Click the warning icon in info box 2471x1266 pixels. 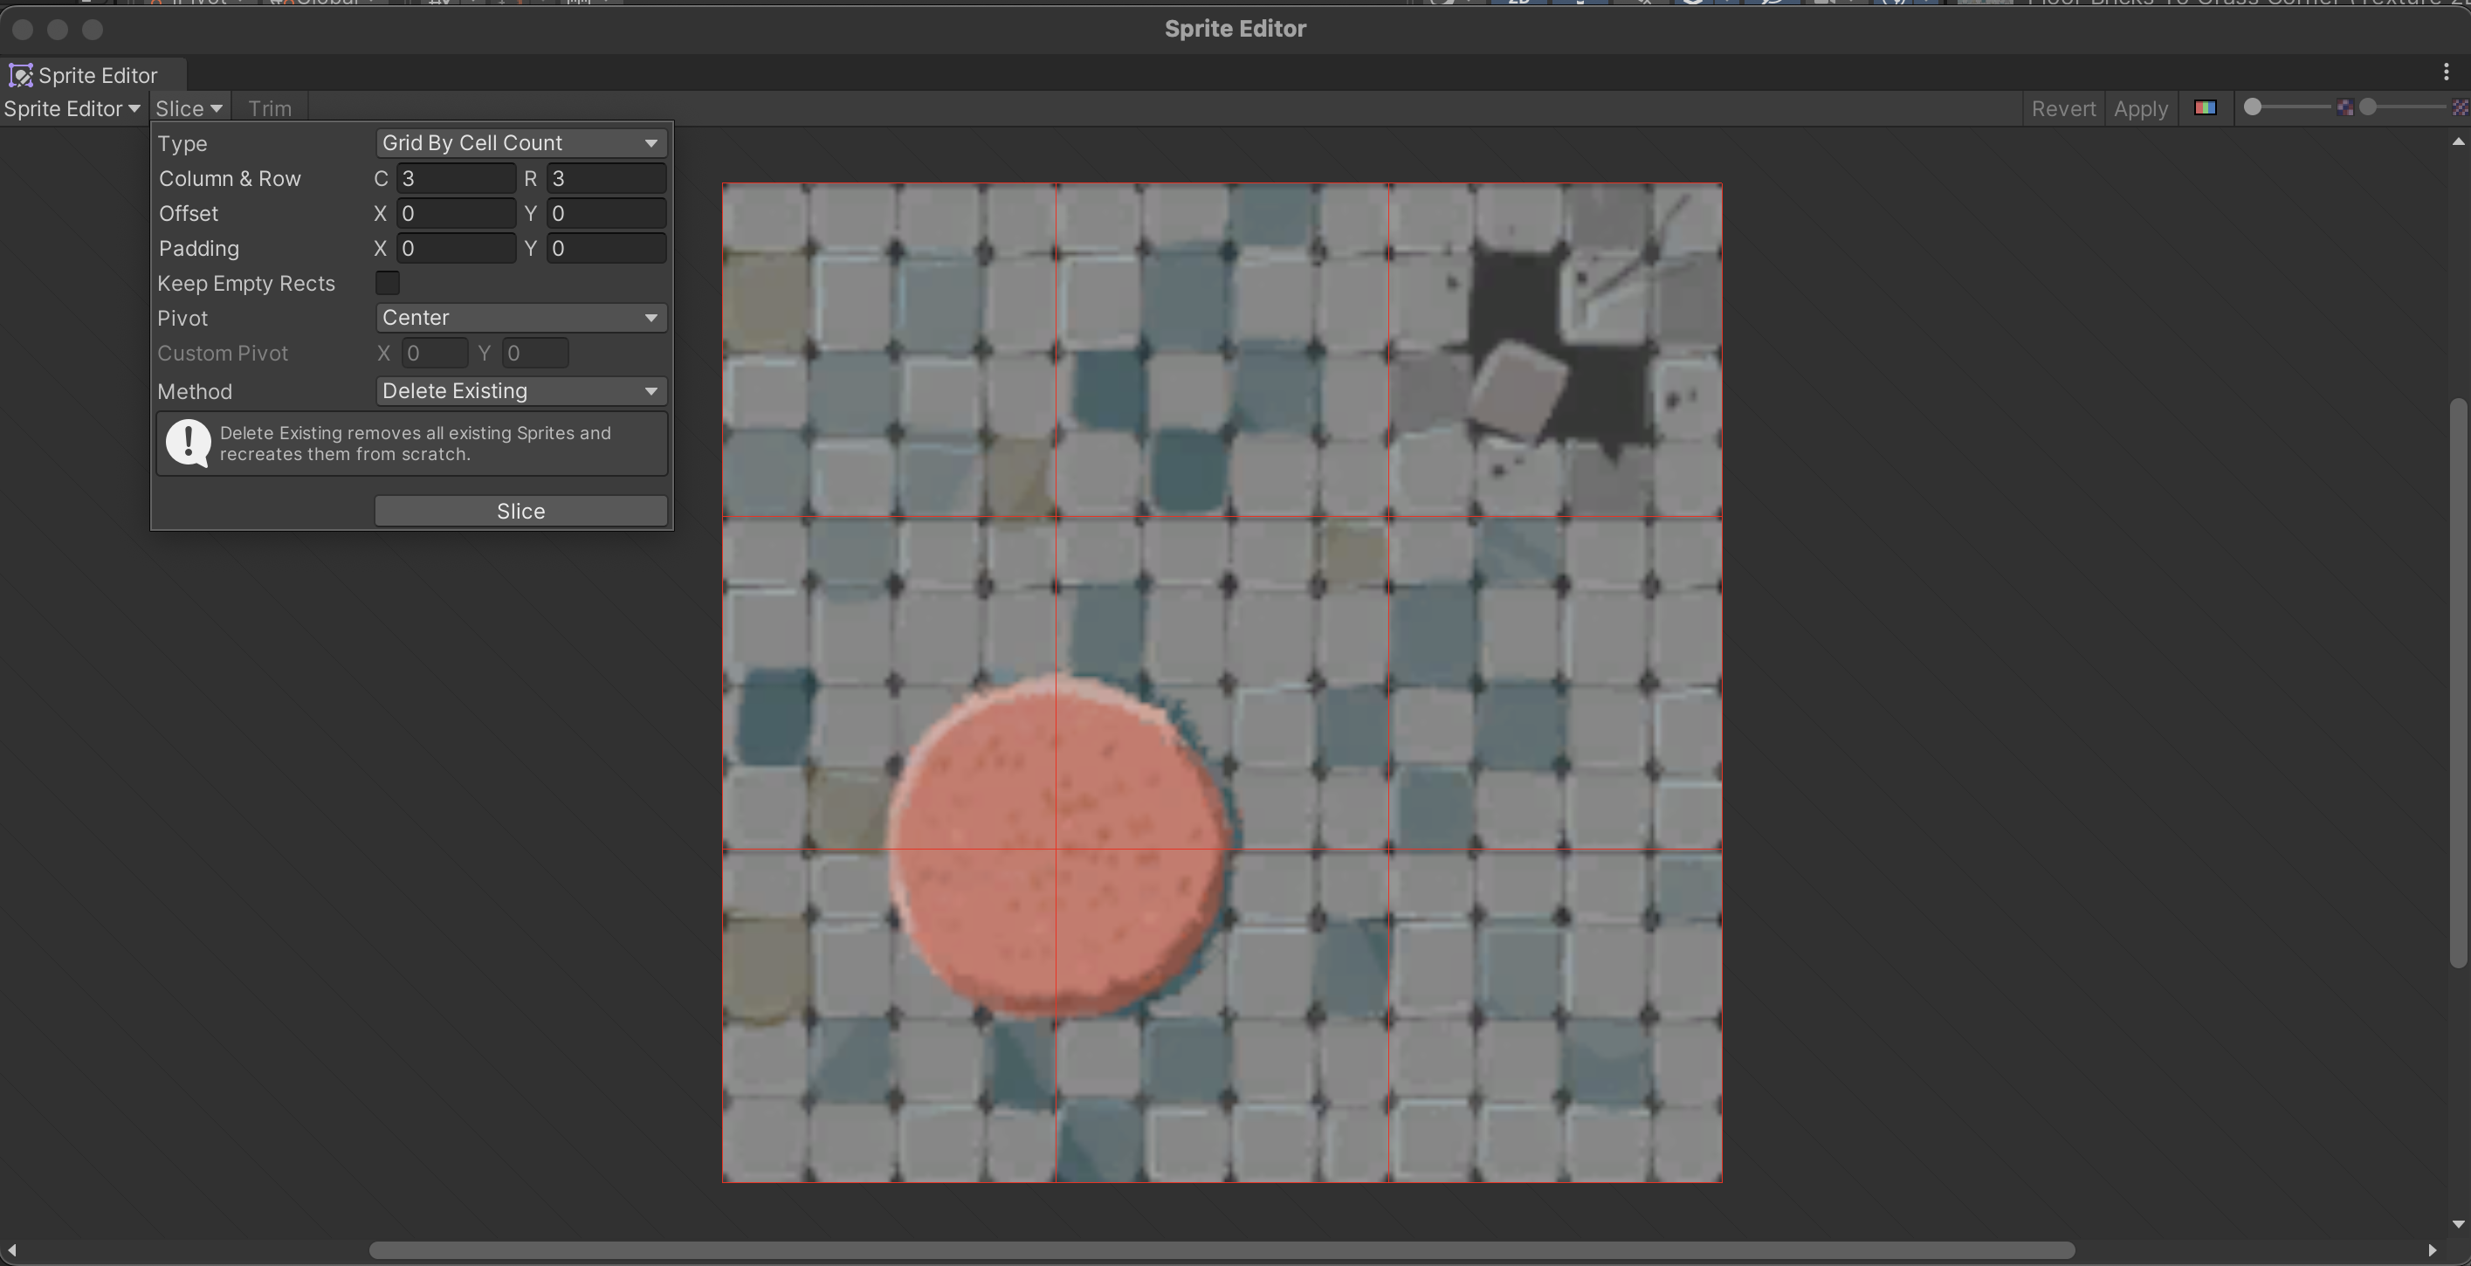188,444
